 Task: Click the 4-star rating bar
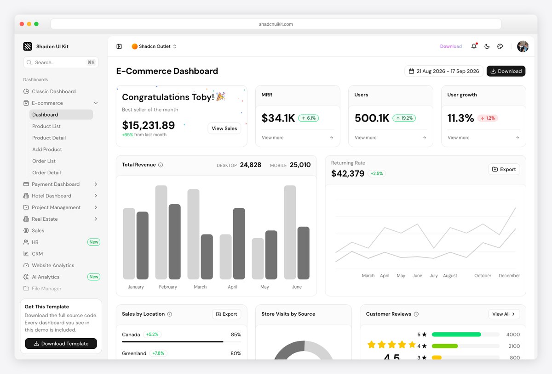click(x=466, y=346)
